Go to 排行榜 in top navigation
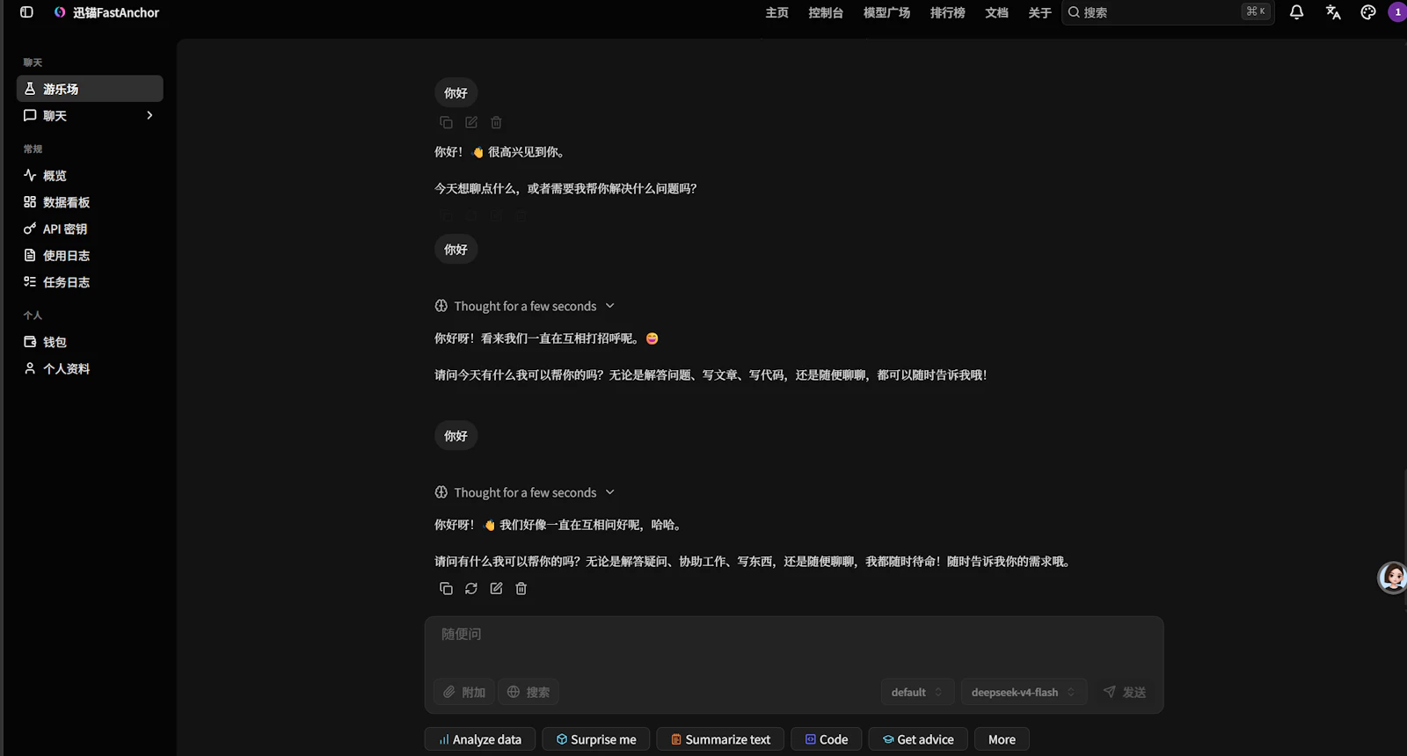 [947, 12]
